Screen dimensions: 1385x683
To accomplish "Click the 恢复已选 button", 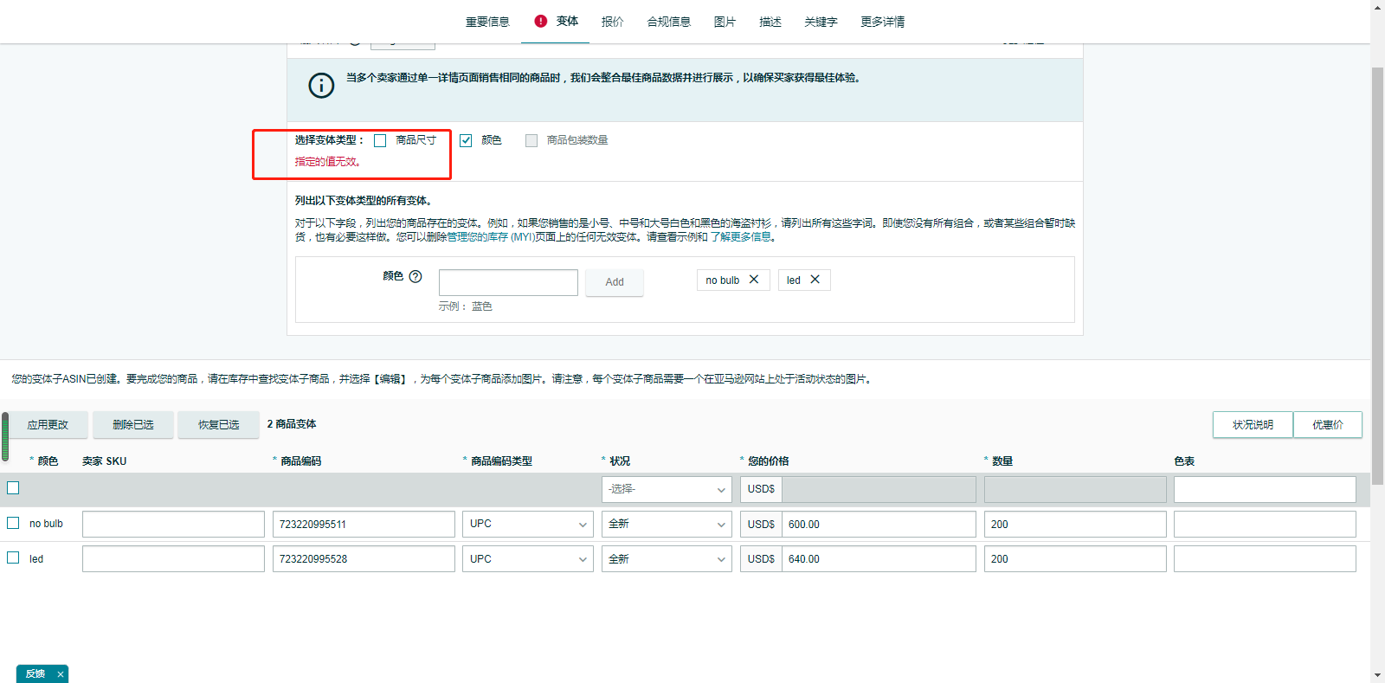I will [x=218, y=424].
